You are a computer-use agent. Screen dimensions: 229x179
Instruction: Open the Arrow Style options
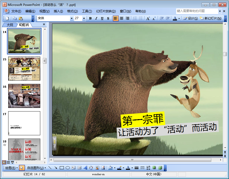[148, 168]
